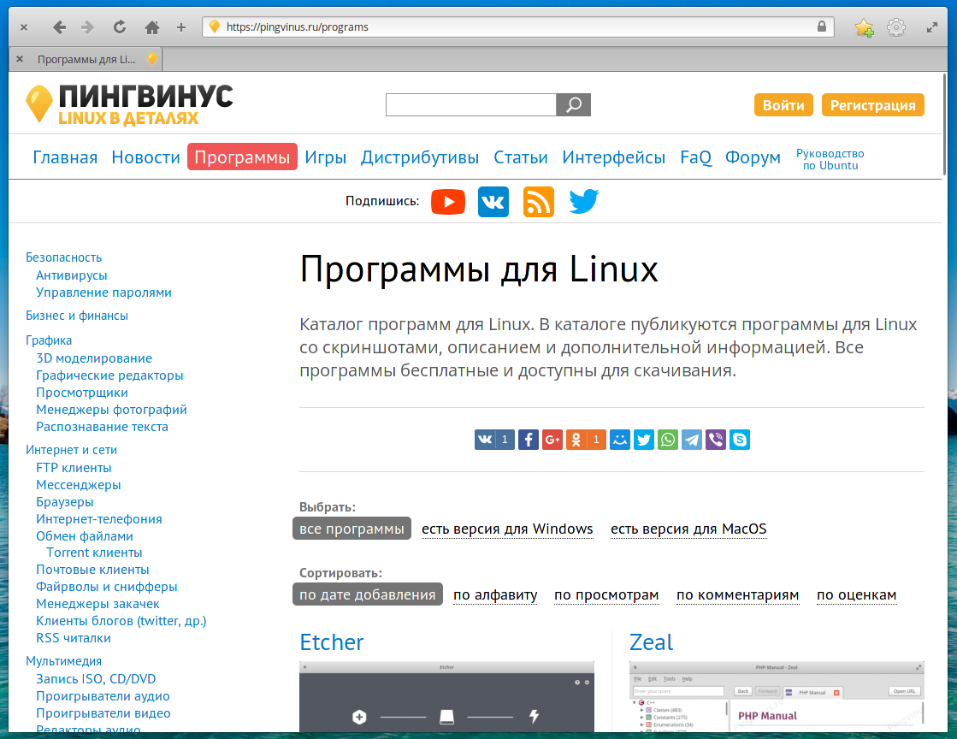Open the "Torrent клиенты" category
The width and height of the screenshot is (957, 739).
pyautogui.click(x=94, y=553)
